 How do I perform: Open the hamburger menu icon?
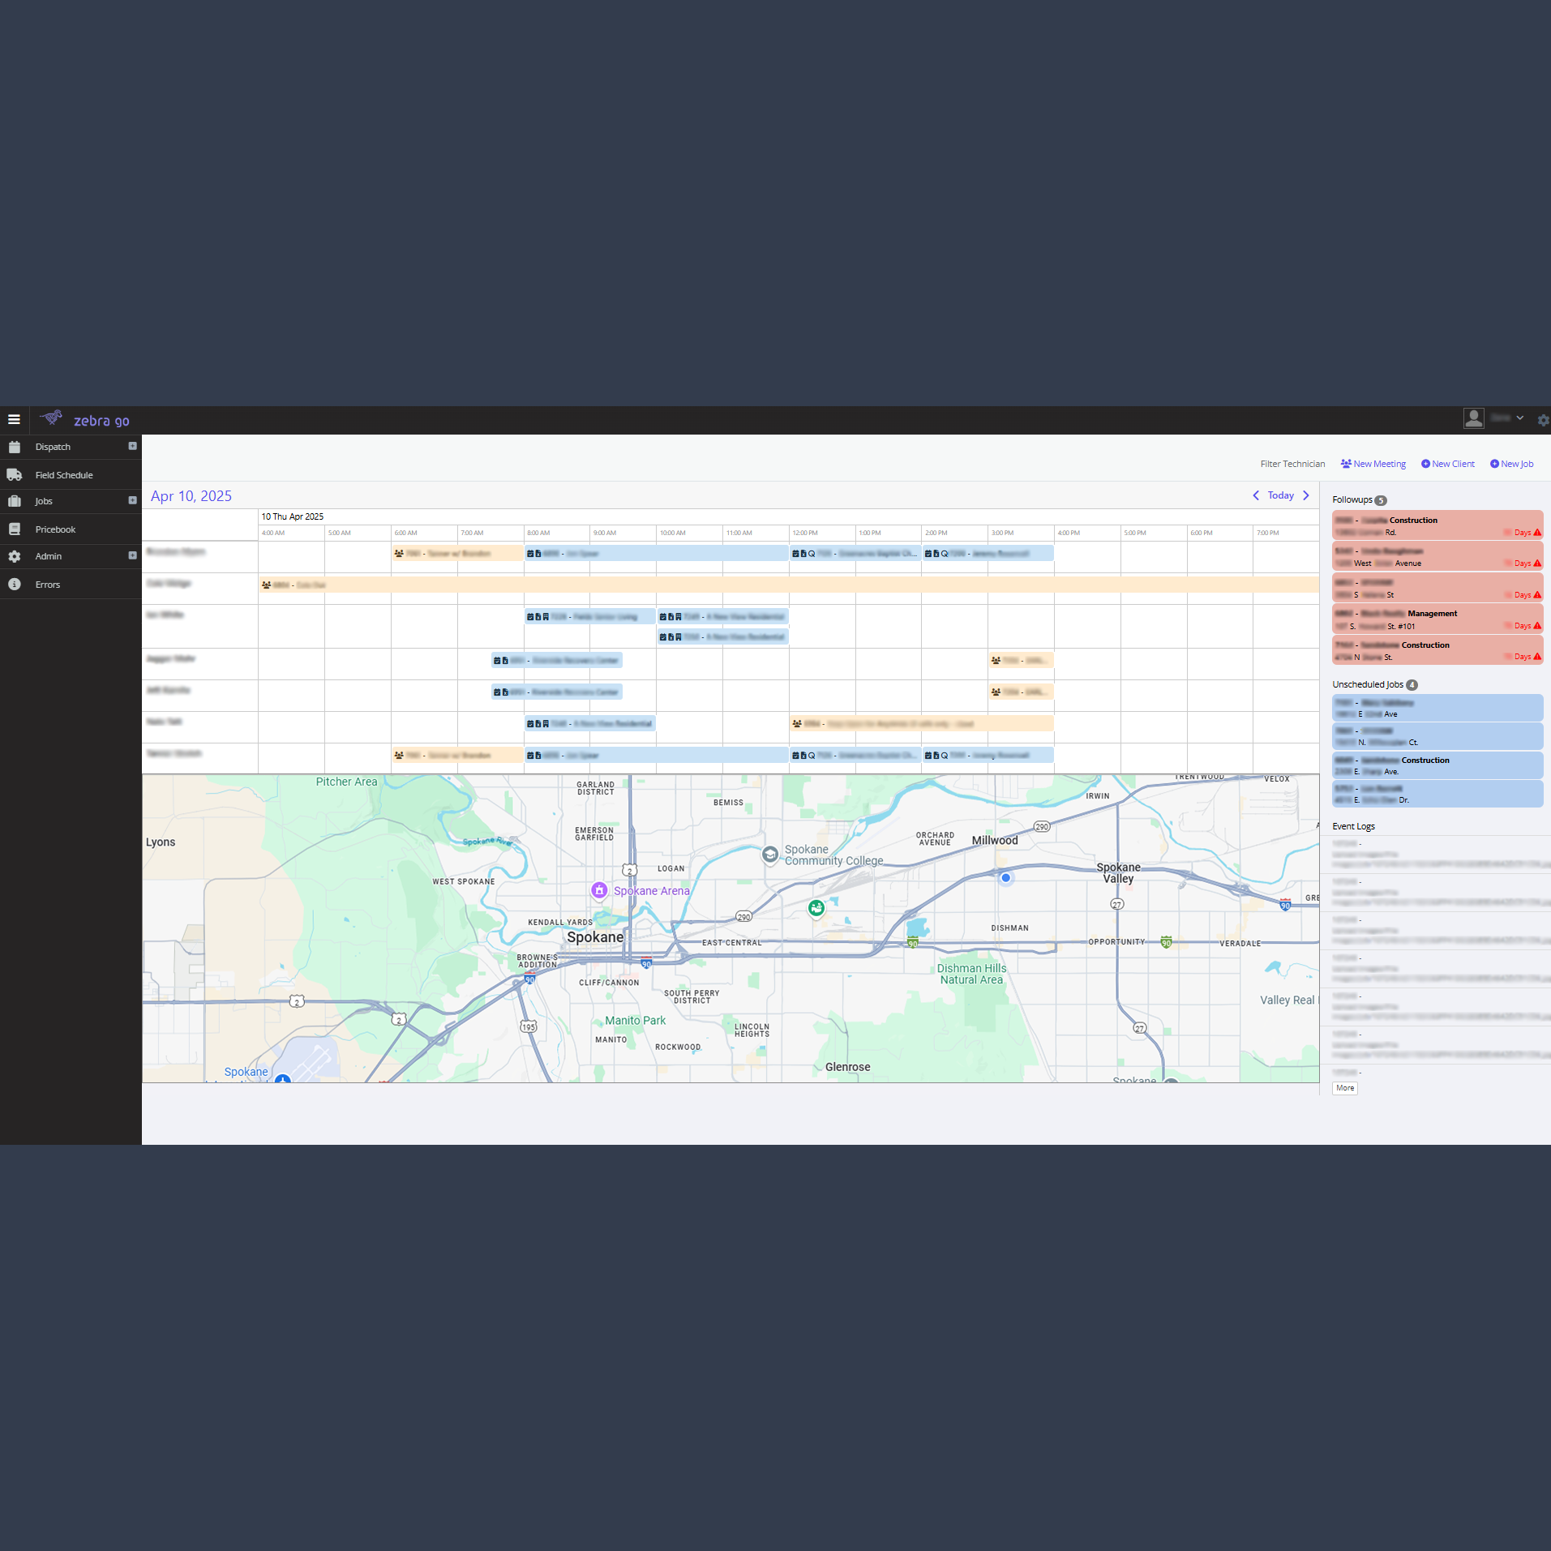[14, 419]
